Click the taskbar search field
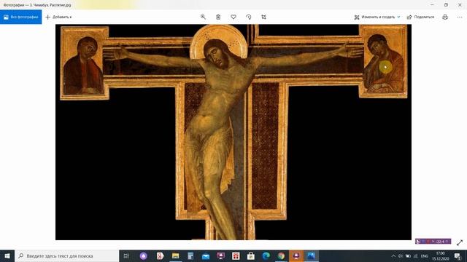This screenshot has height=262, width=467. pyautogui.click(x=66, y=255)
